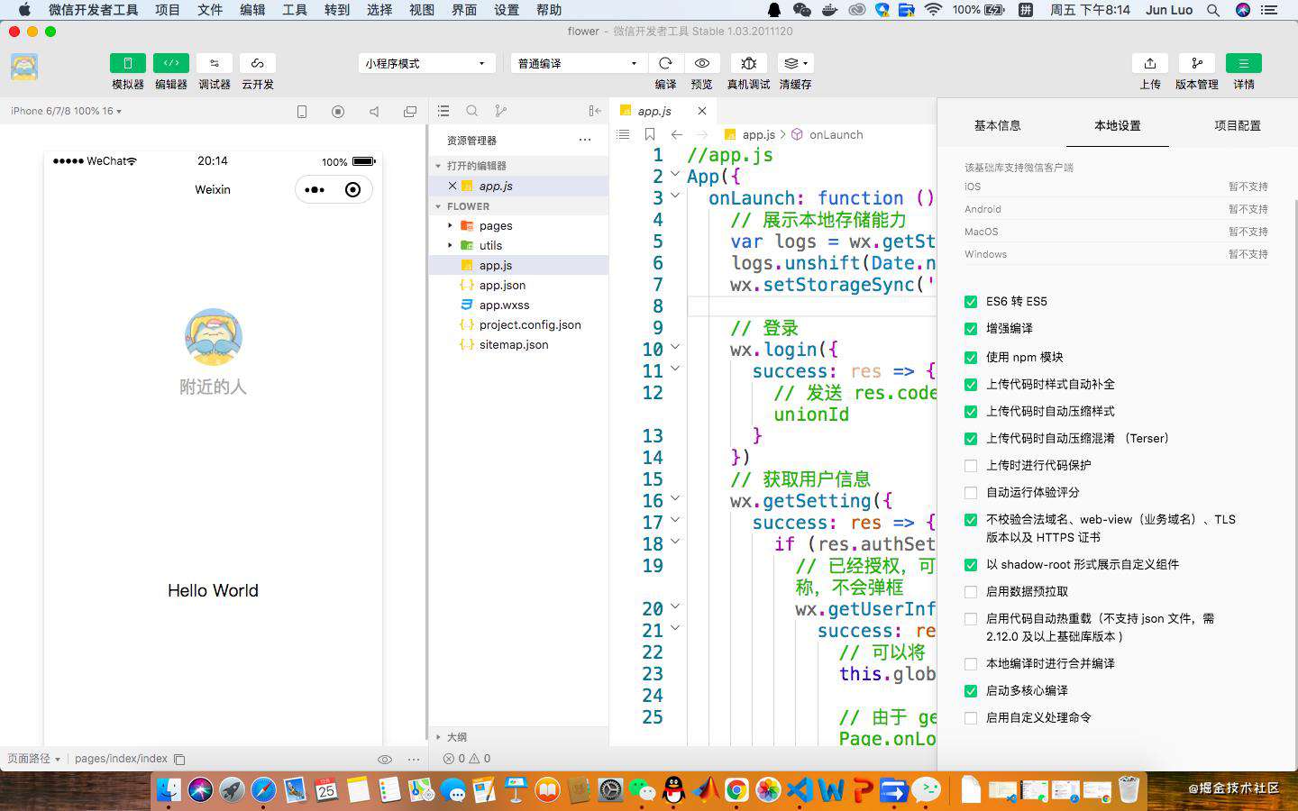Uncheck 增强编译 checkbox

971,329
